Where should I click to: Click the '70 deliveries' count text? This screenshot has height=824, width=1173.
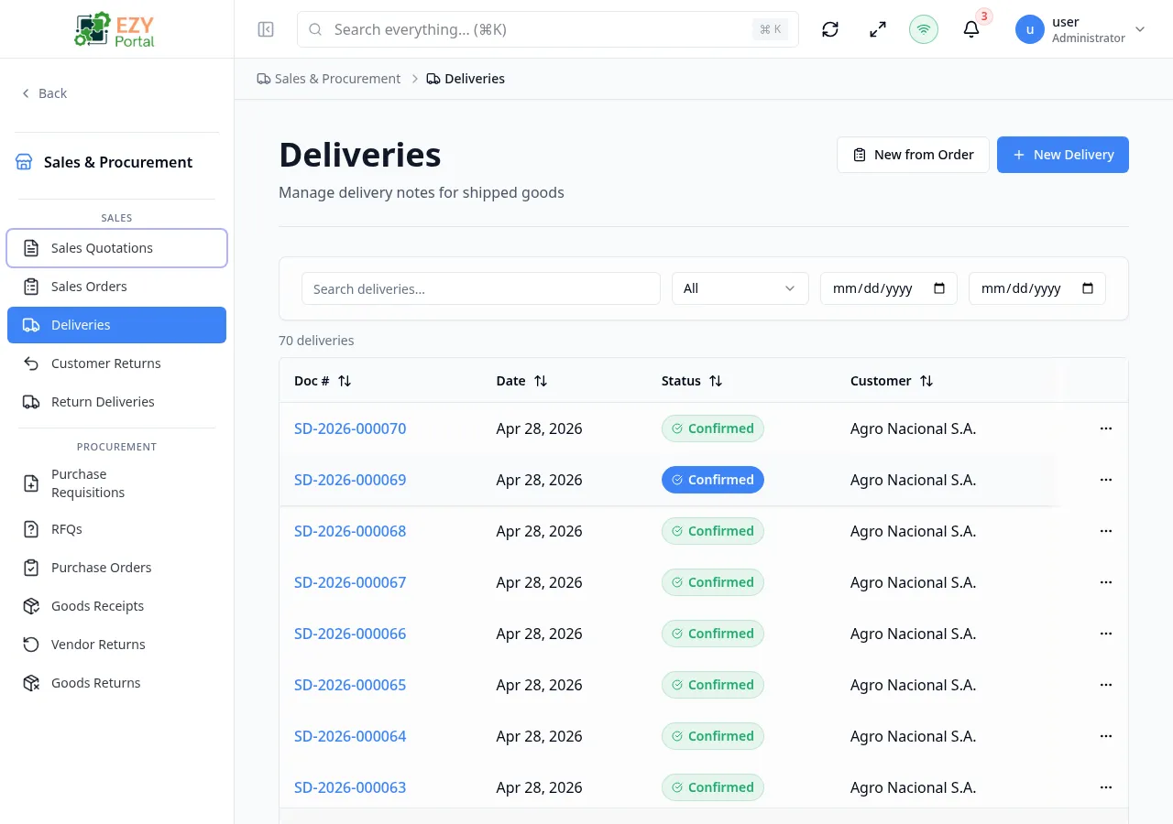click(316, 341)
